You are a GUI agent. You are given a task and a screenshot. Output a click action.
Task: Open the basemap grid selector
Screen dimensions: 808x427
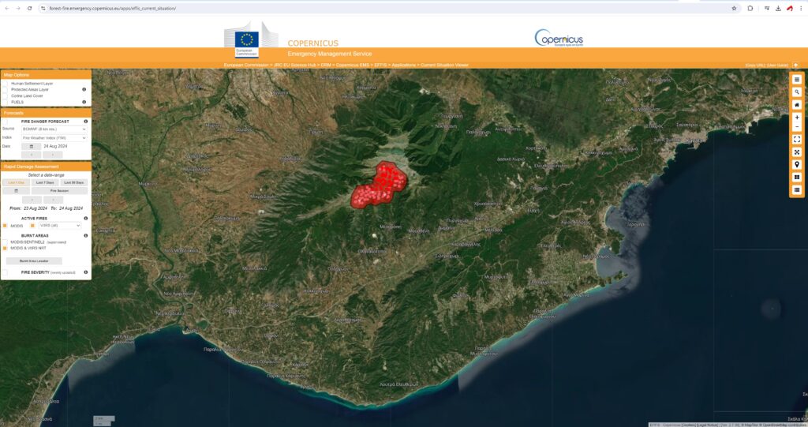[797, 177]
